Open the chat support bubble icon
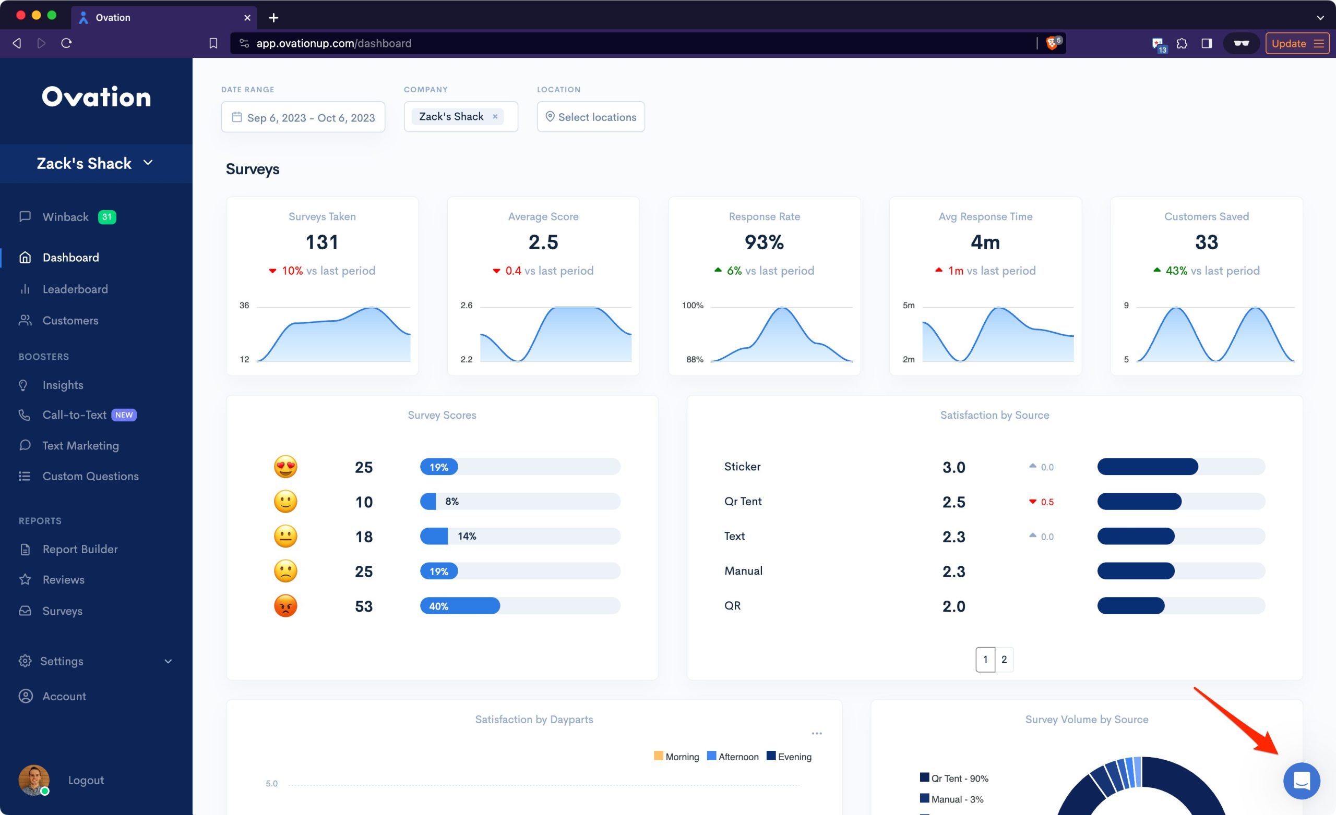 pos(1302,780)
